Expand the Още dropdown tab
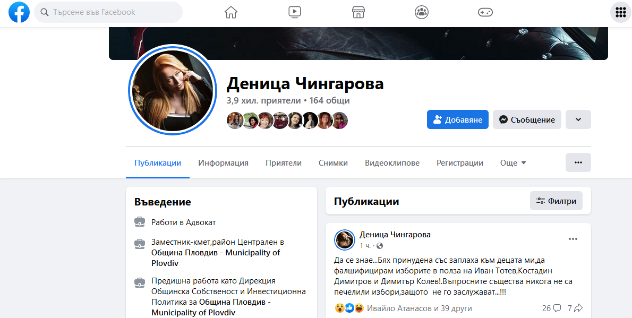The width and height of the screenshot is (632, 318). pos(513,163)
